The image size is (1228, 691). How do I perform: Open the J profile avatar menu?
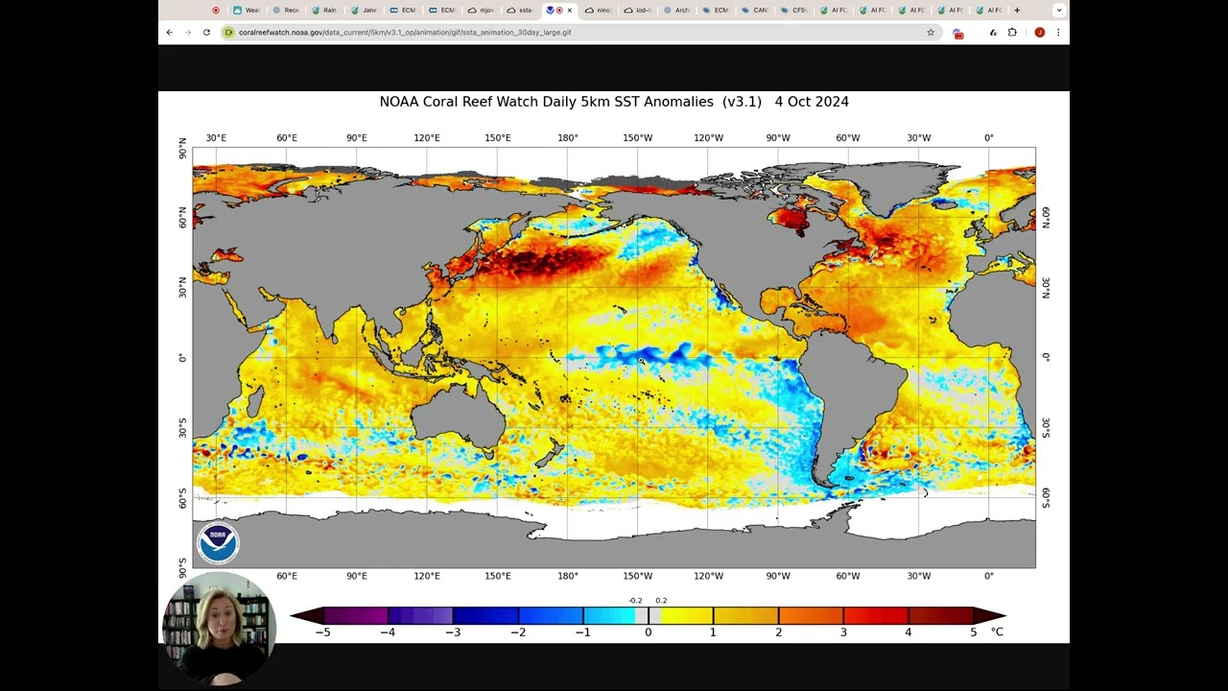(1039, 33)
